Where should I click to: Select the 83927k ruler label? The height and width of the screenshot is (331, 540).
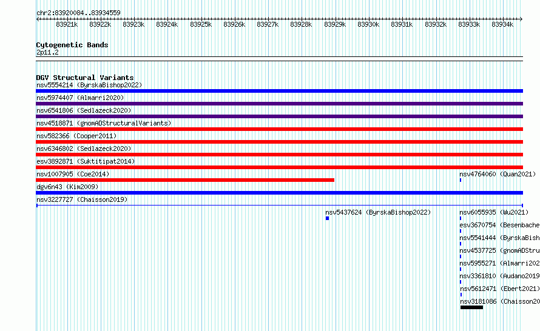click(268, 24)
